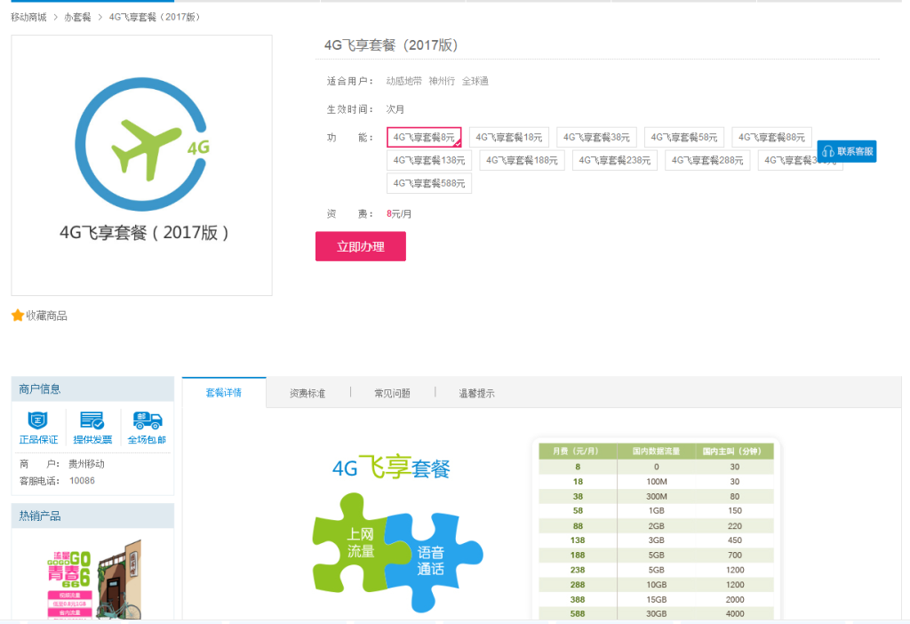Screen dimensions: 910x624
Task: Open the 流量GO青春66 hot product thumbnail
Action: [x=94, y=580]
